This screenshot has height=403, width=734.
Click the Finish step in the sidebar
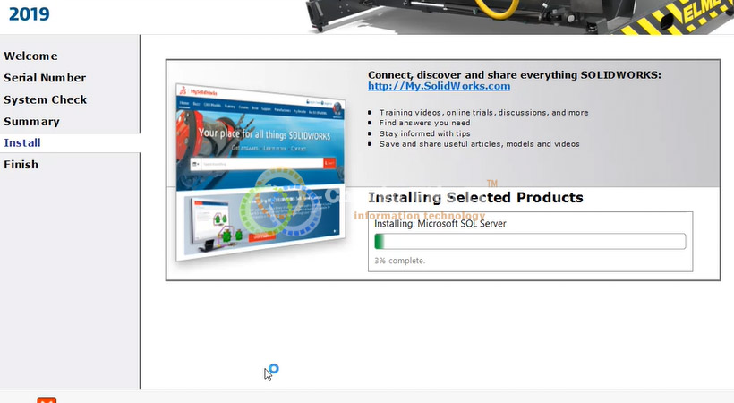(x=21, y=164)
